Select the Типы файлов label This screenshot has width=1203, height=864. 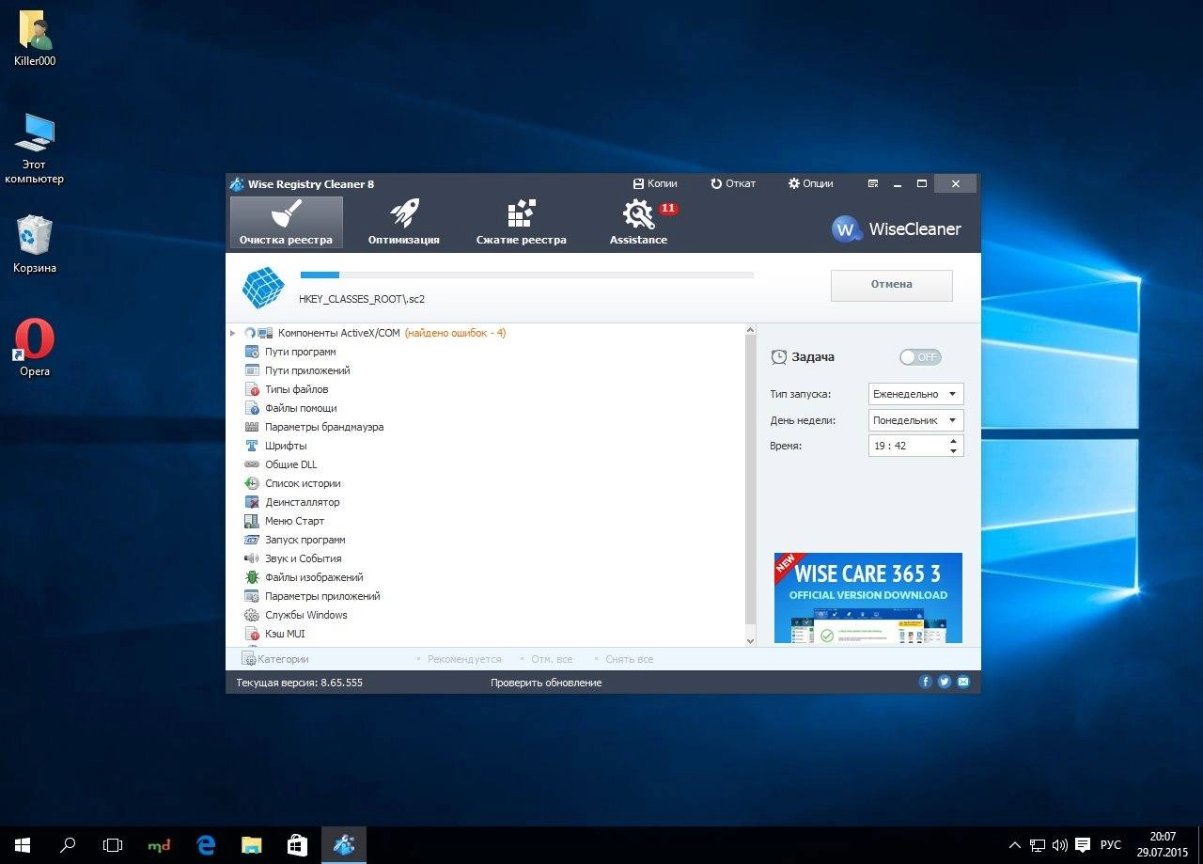[297, 389]
